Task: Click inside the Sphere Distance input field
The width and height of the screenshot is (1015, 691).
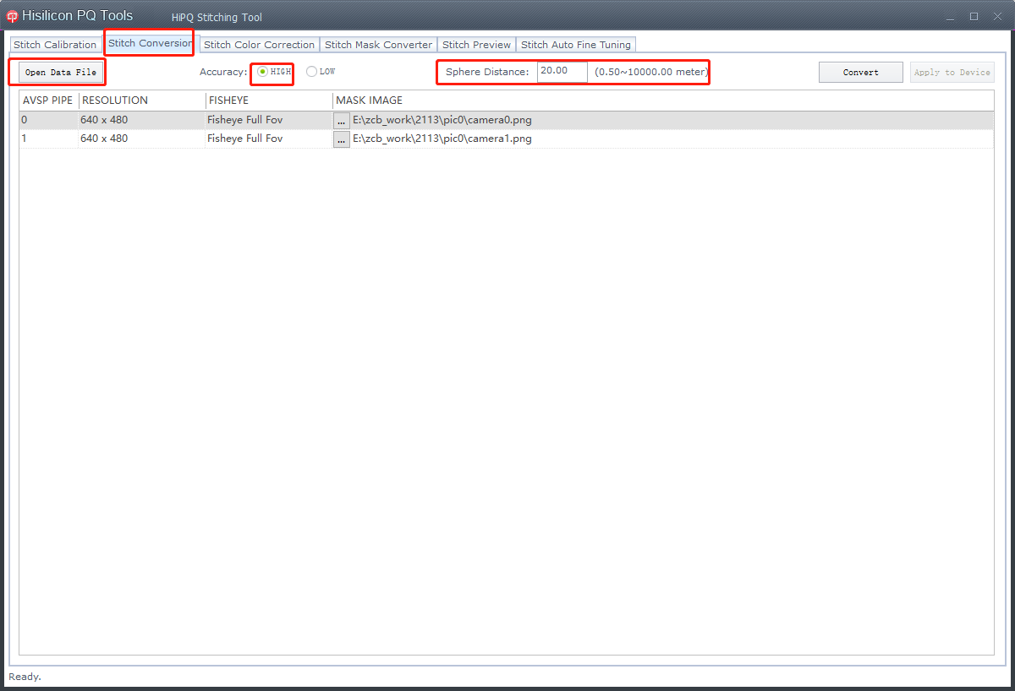Action: coord(561,72)
